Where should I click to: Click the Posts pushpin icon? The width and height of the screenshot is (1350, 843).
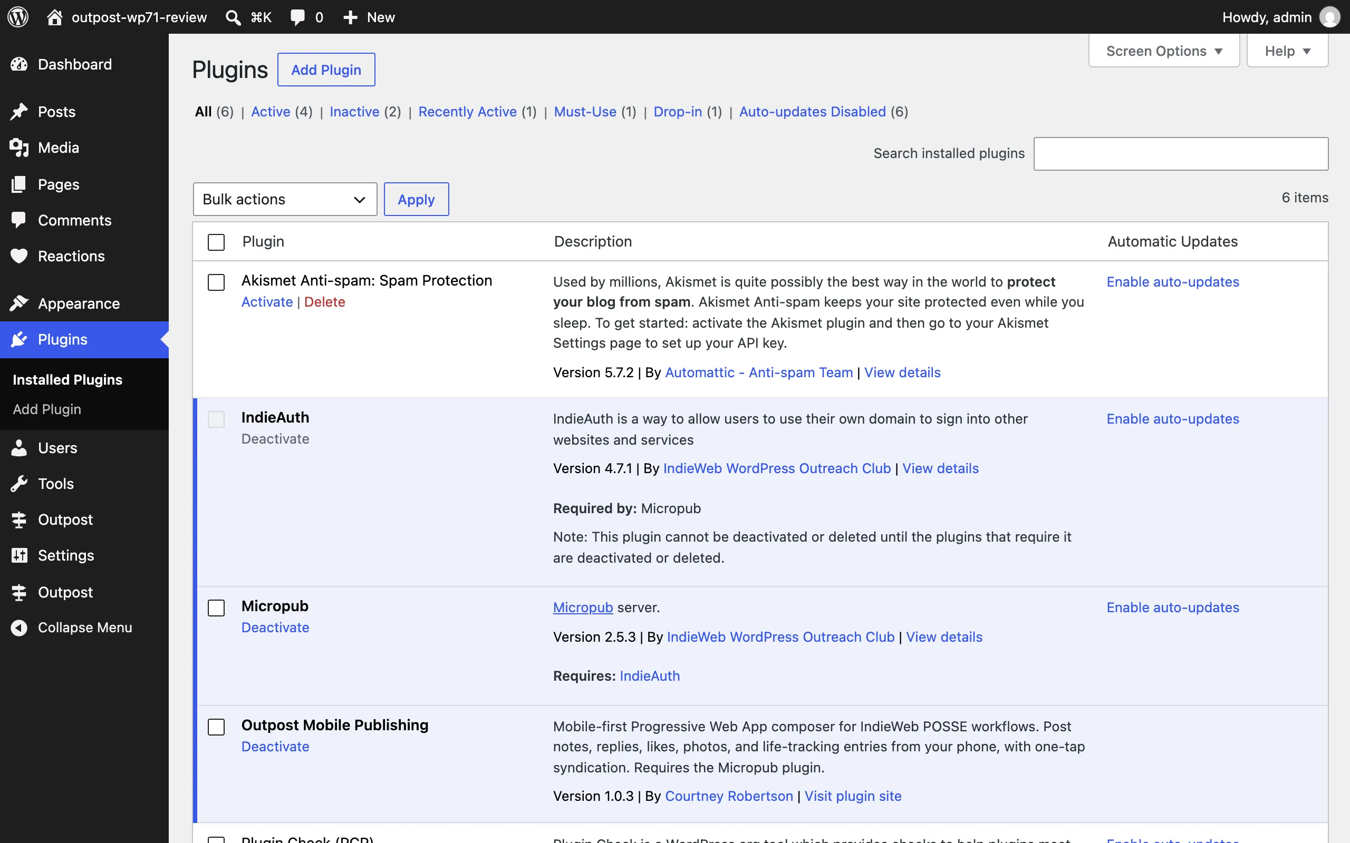pyautogui.click(x=19, y=112)
